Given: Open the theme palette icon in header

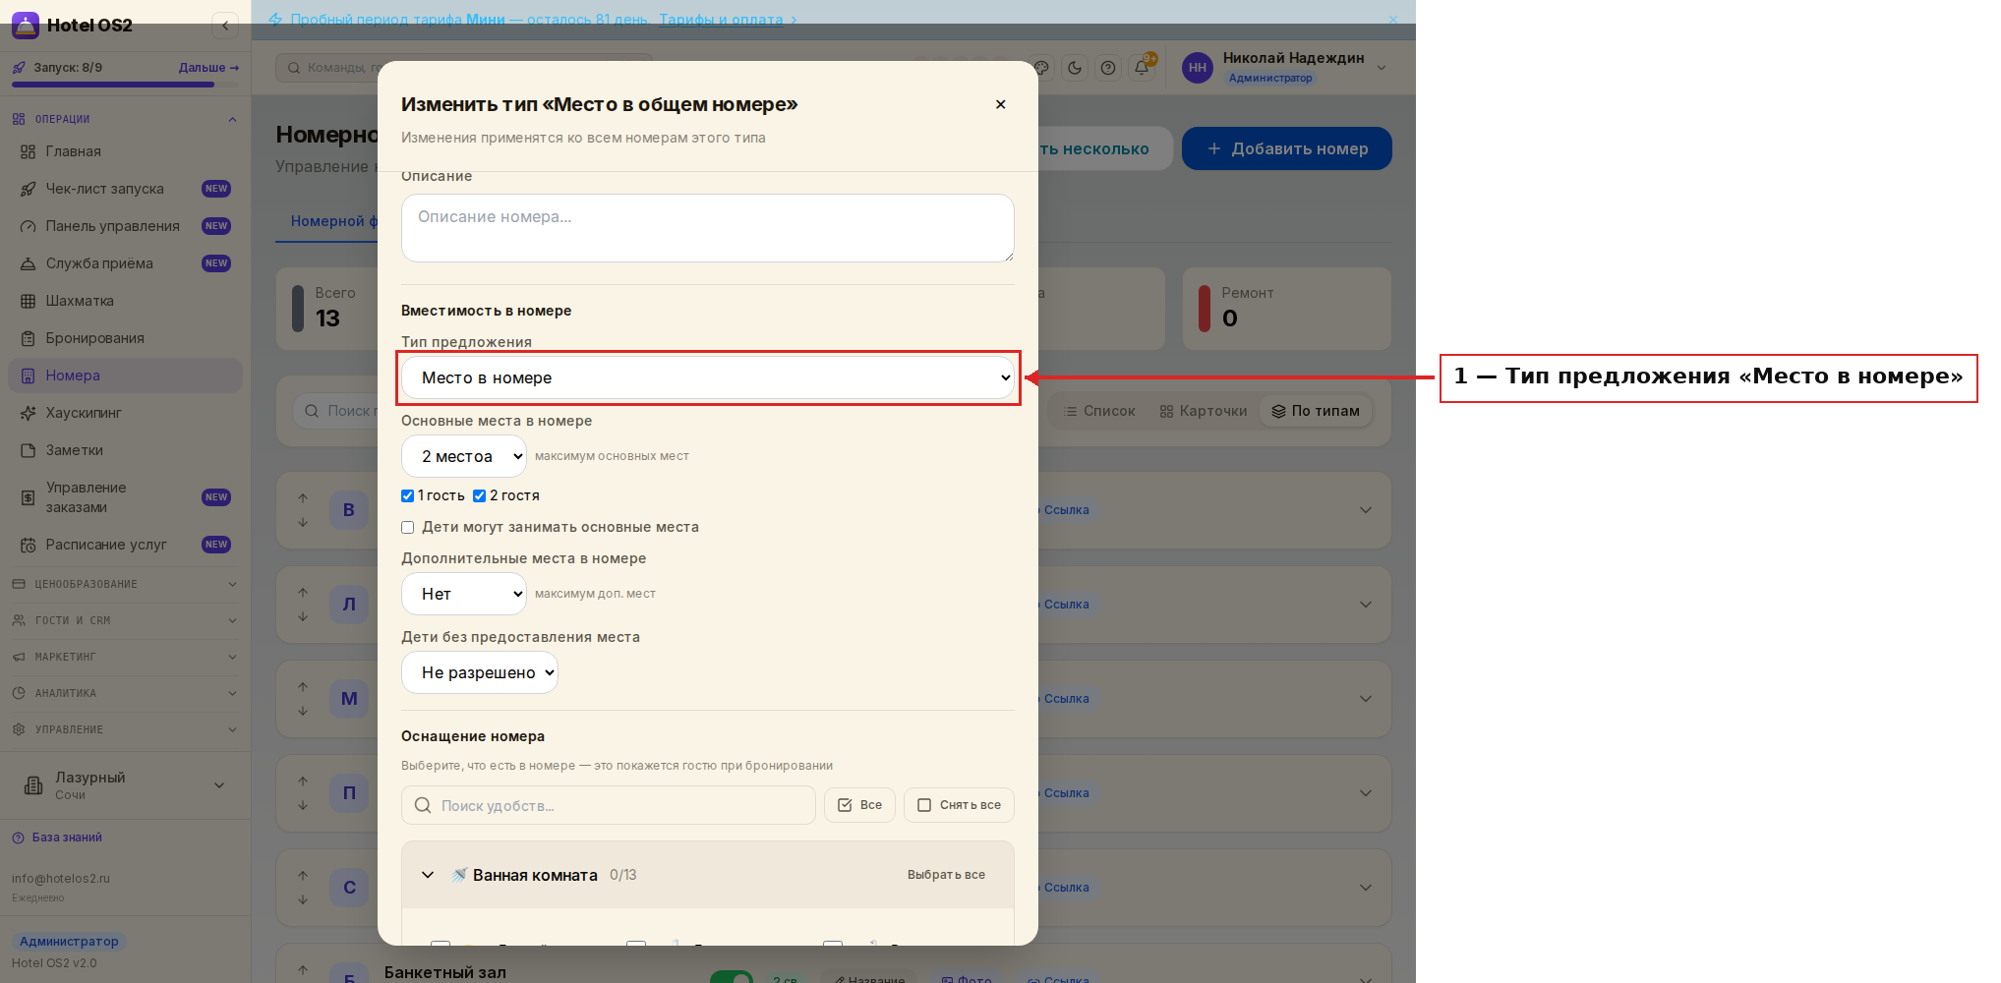Looking at the screenshot, I should tap(1041, 68).
